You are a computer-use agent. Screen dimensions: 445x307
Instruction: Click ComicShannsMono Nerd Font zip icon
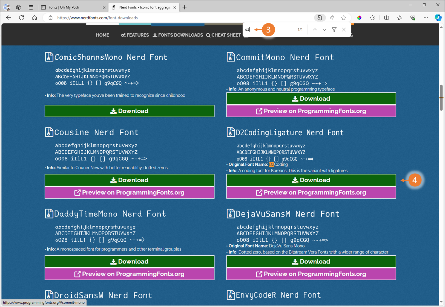tap(49, 57)
